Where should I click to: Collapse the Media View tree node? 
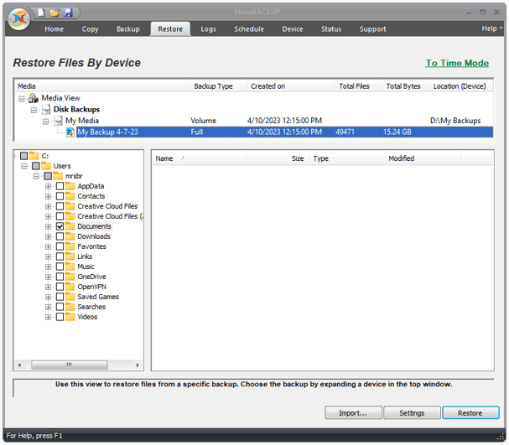[22, 99]
